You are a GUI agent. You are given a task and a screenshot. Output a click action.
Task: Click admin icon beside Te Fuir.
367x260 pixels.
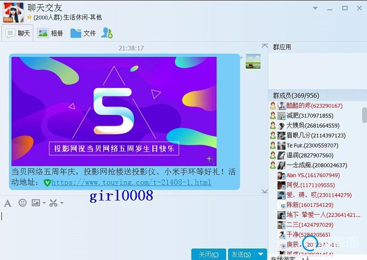(272, 146)
